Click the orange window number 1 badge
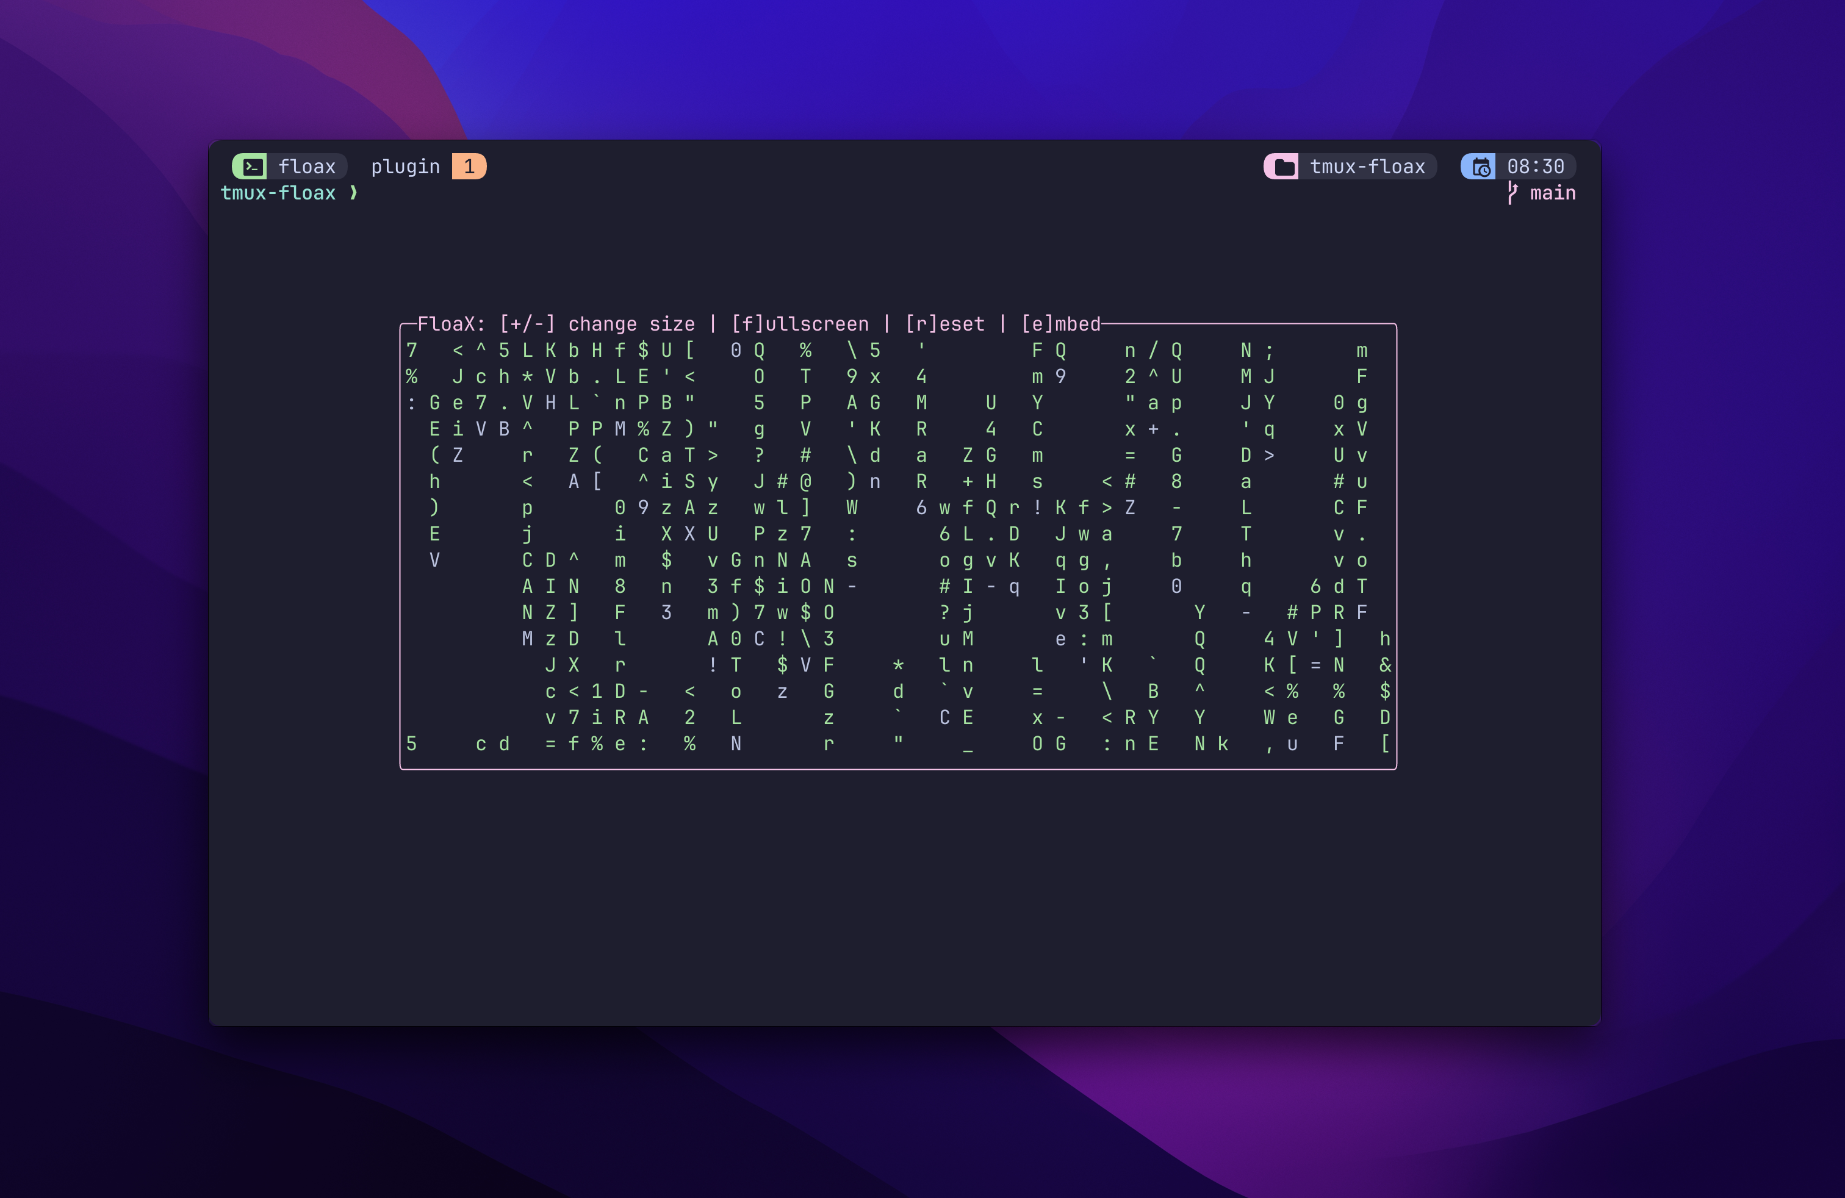Viewport: 1845px width, 1198px height. [468, 167]
